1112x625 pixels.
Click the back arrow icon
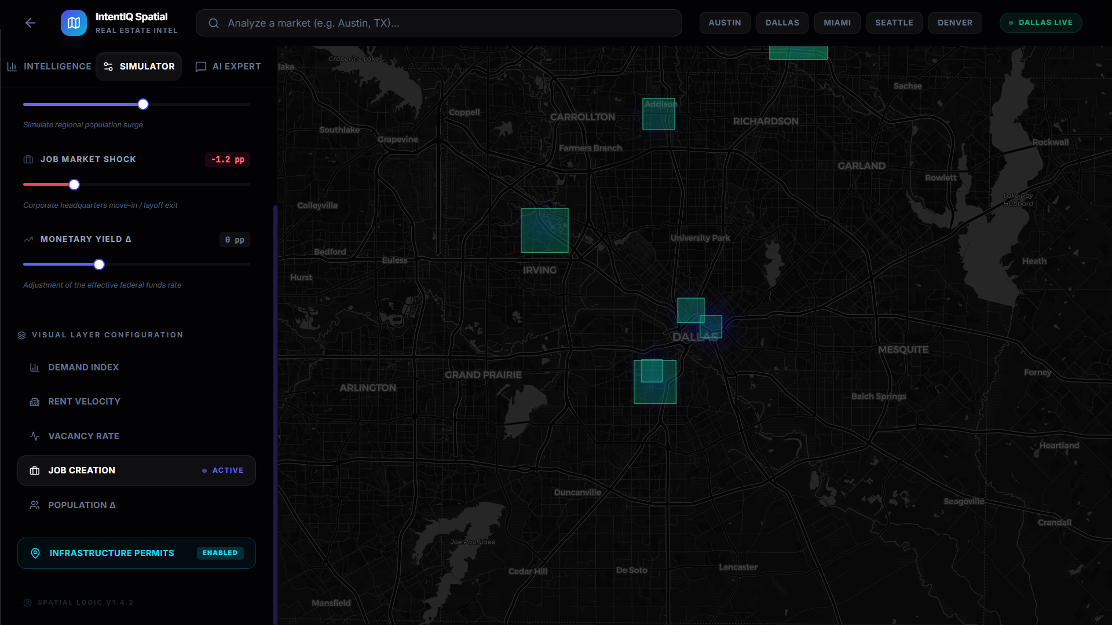(30, 23)
